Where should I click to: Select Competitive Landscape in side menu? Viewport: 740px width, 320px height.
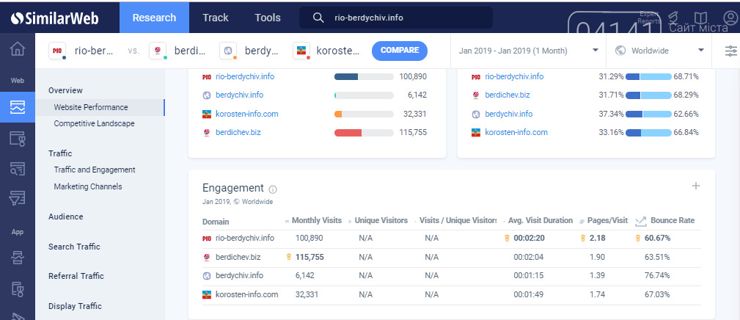click(94, 123)
